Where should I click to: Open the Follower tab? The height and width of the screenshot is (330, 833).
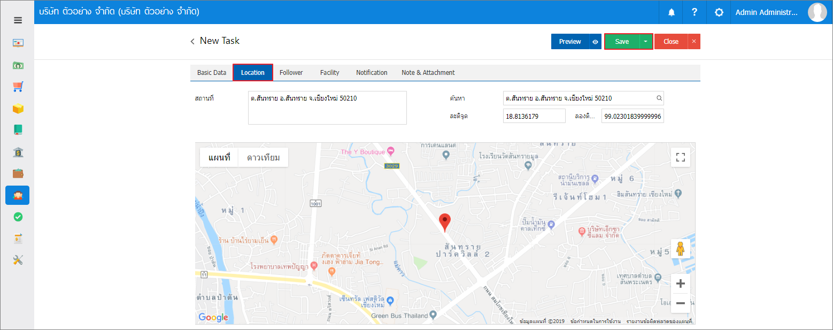pos(291,73)
